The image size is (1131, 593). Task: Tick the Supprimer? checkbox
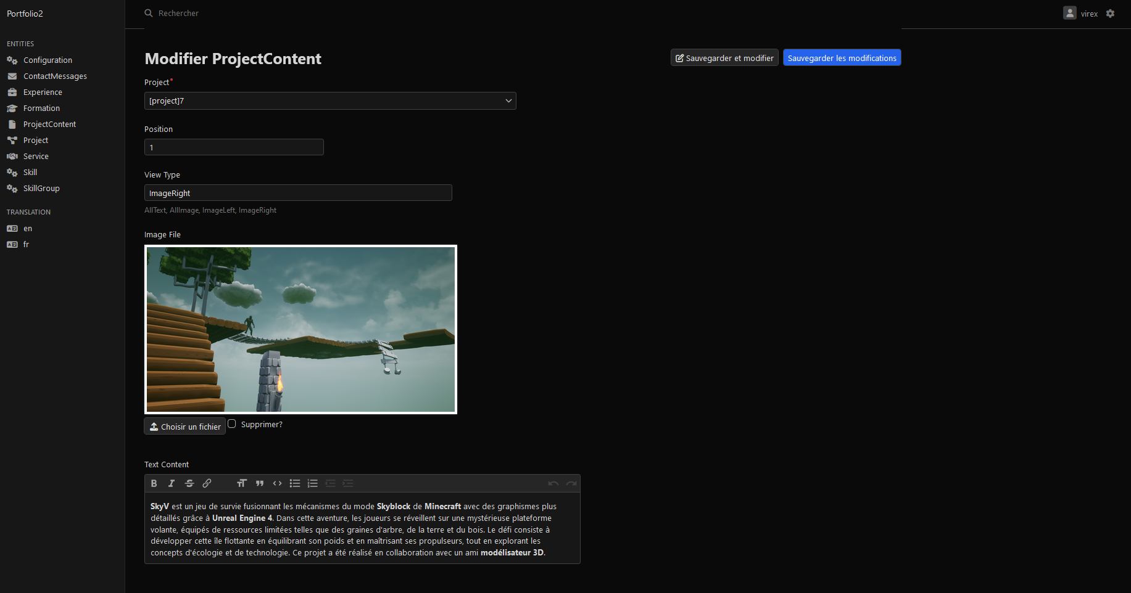tap(232, 423)
